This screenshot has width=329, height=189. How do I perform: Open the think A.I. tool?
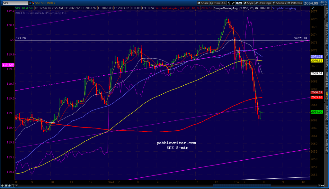pyautogui.click(x=218, y=3)
